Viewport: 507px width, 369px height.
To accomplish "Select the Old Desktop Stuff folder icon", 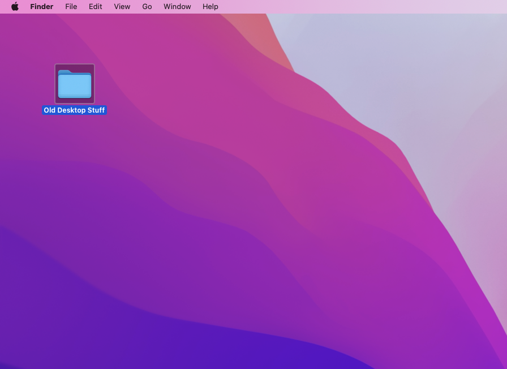I will (x=75, y=84).
